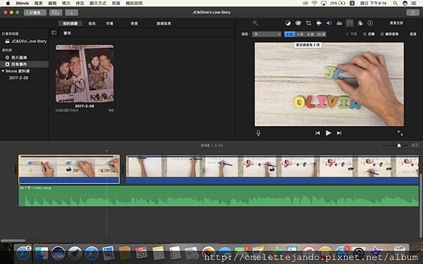Enable the 維持音高 preserve pitch checkbox
Viewport: 423px width, 264px height.
(x=382, y=34)
